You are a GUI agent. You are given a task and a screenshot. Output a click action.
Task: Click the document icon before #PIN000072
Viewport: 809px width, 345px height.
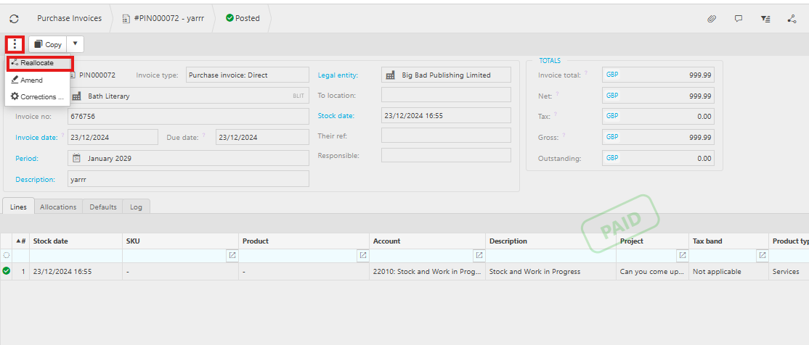coord(126,19)
